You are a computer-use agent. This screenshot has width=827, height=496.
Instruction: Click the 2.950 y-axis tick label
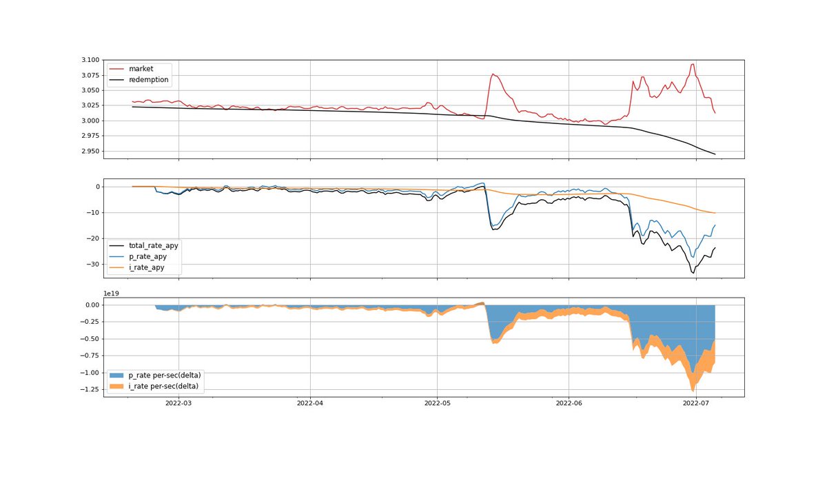pyautogui.click(x=89, y=151)
